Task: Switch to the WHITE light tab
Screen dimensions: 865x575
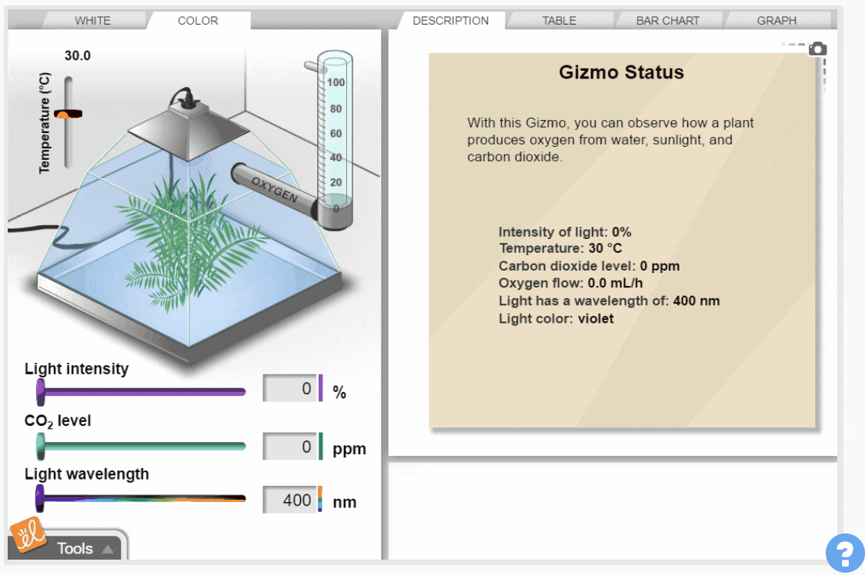Action: click(92, 21)
